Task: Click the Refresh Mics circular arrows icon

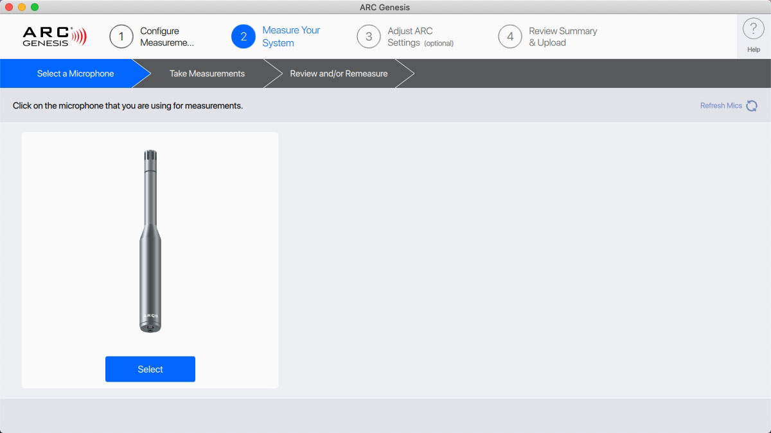Action: [x=752, y=106]
